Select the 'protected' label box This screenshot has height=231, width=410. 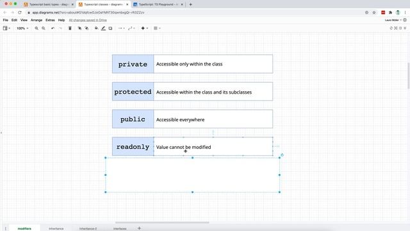[x=133, y=91]
